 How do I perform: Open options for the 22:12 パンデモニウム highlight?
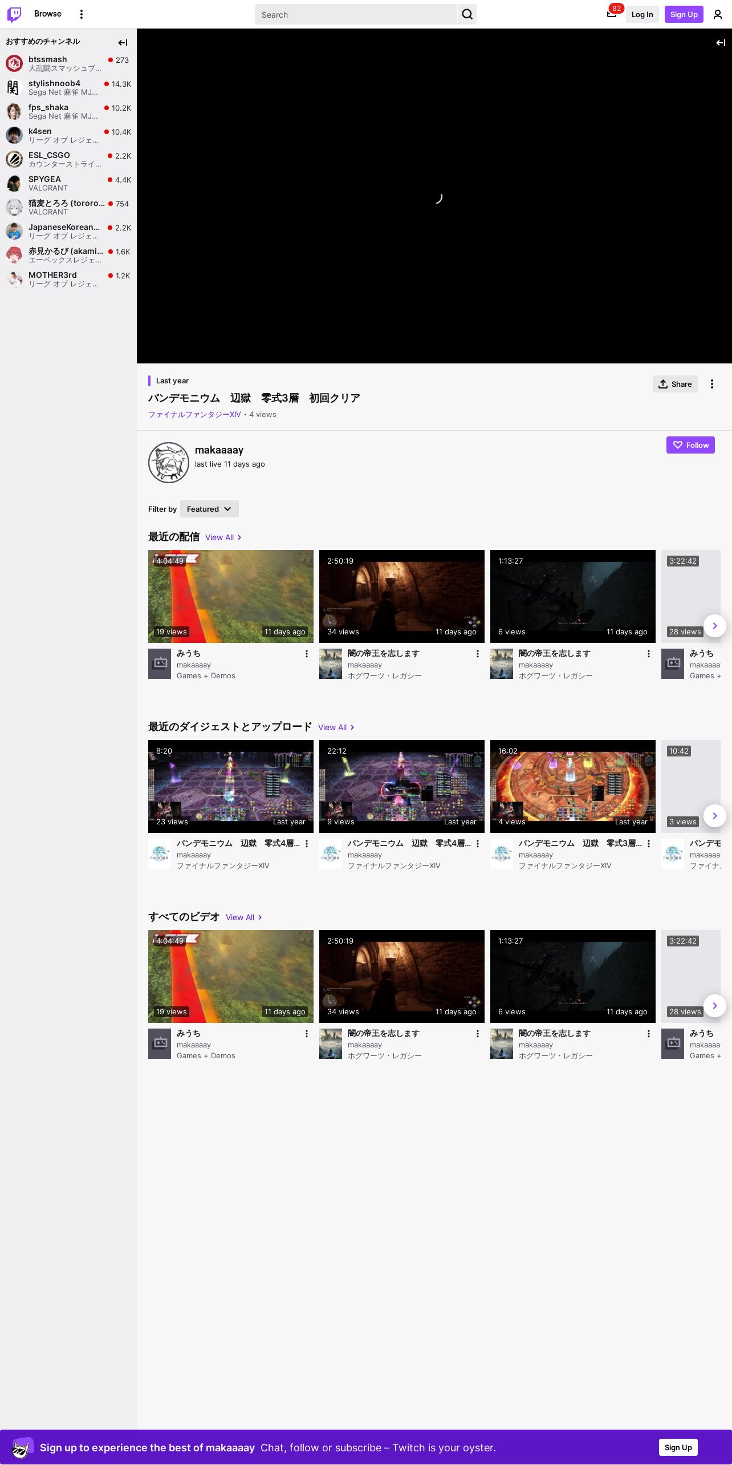click(478, 844)
